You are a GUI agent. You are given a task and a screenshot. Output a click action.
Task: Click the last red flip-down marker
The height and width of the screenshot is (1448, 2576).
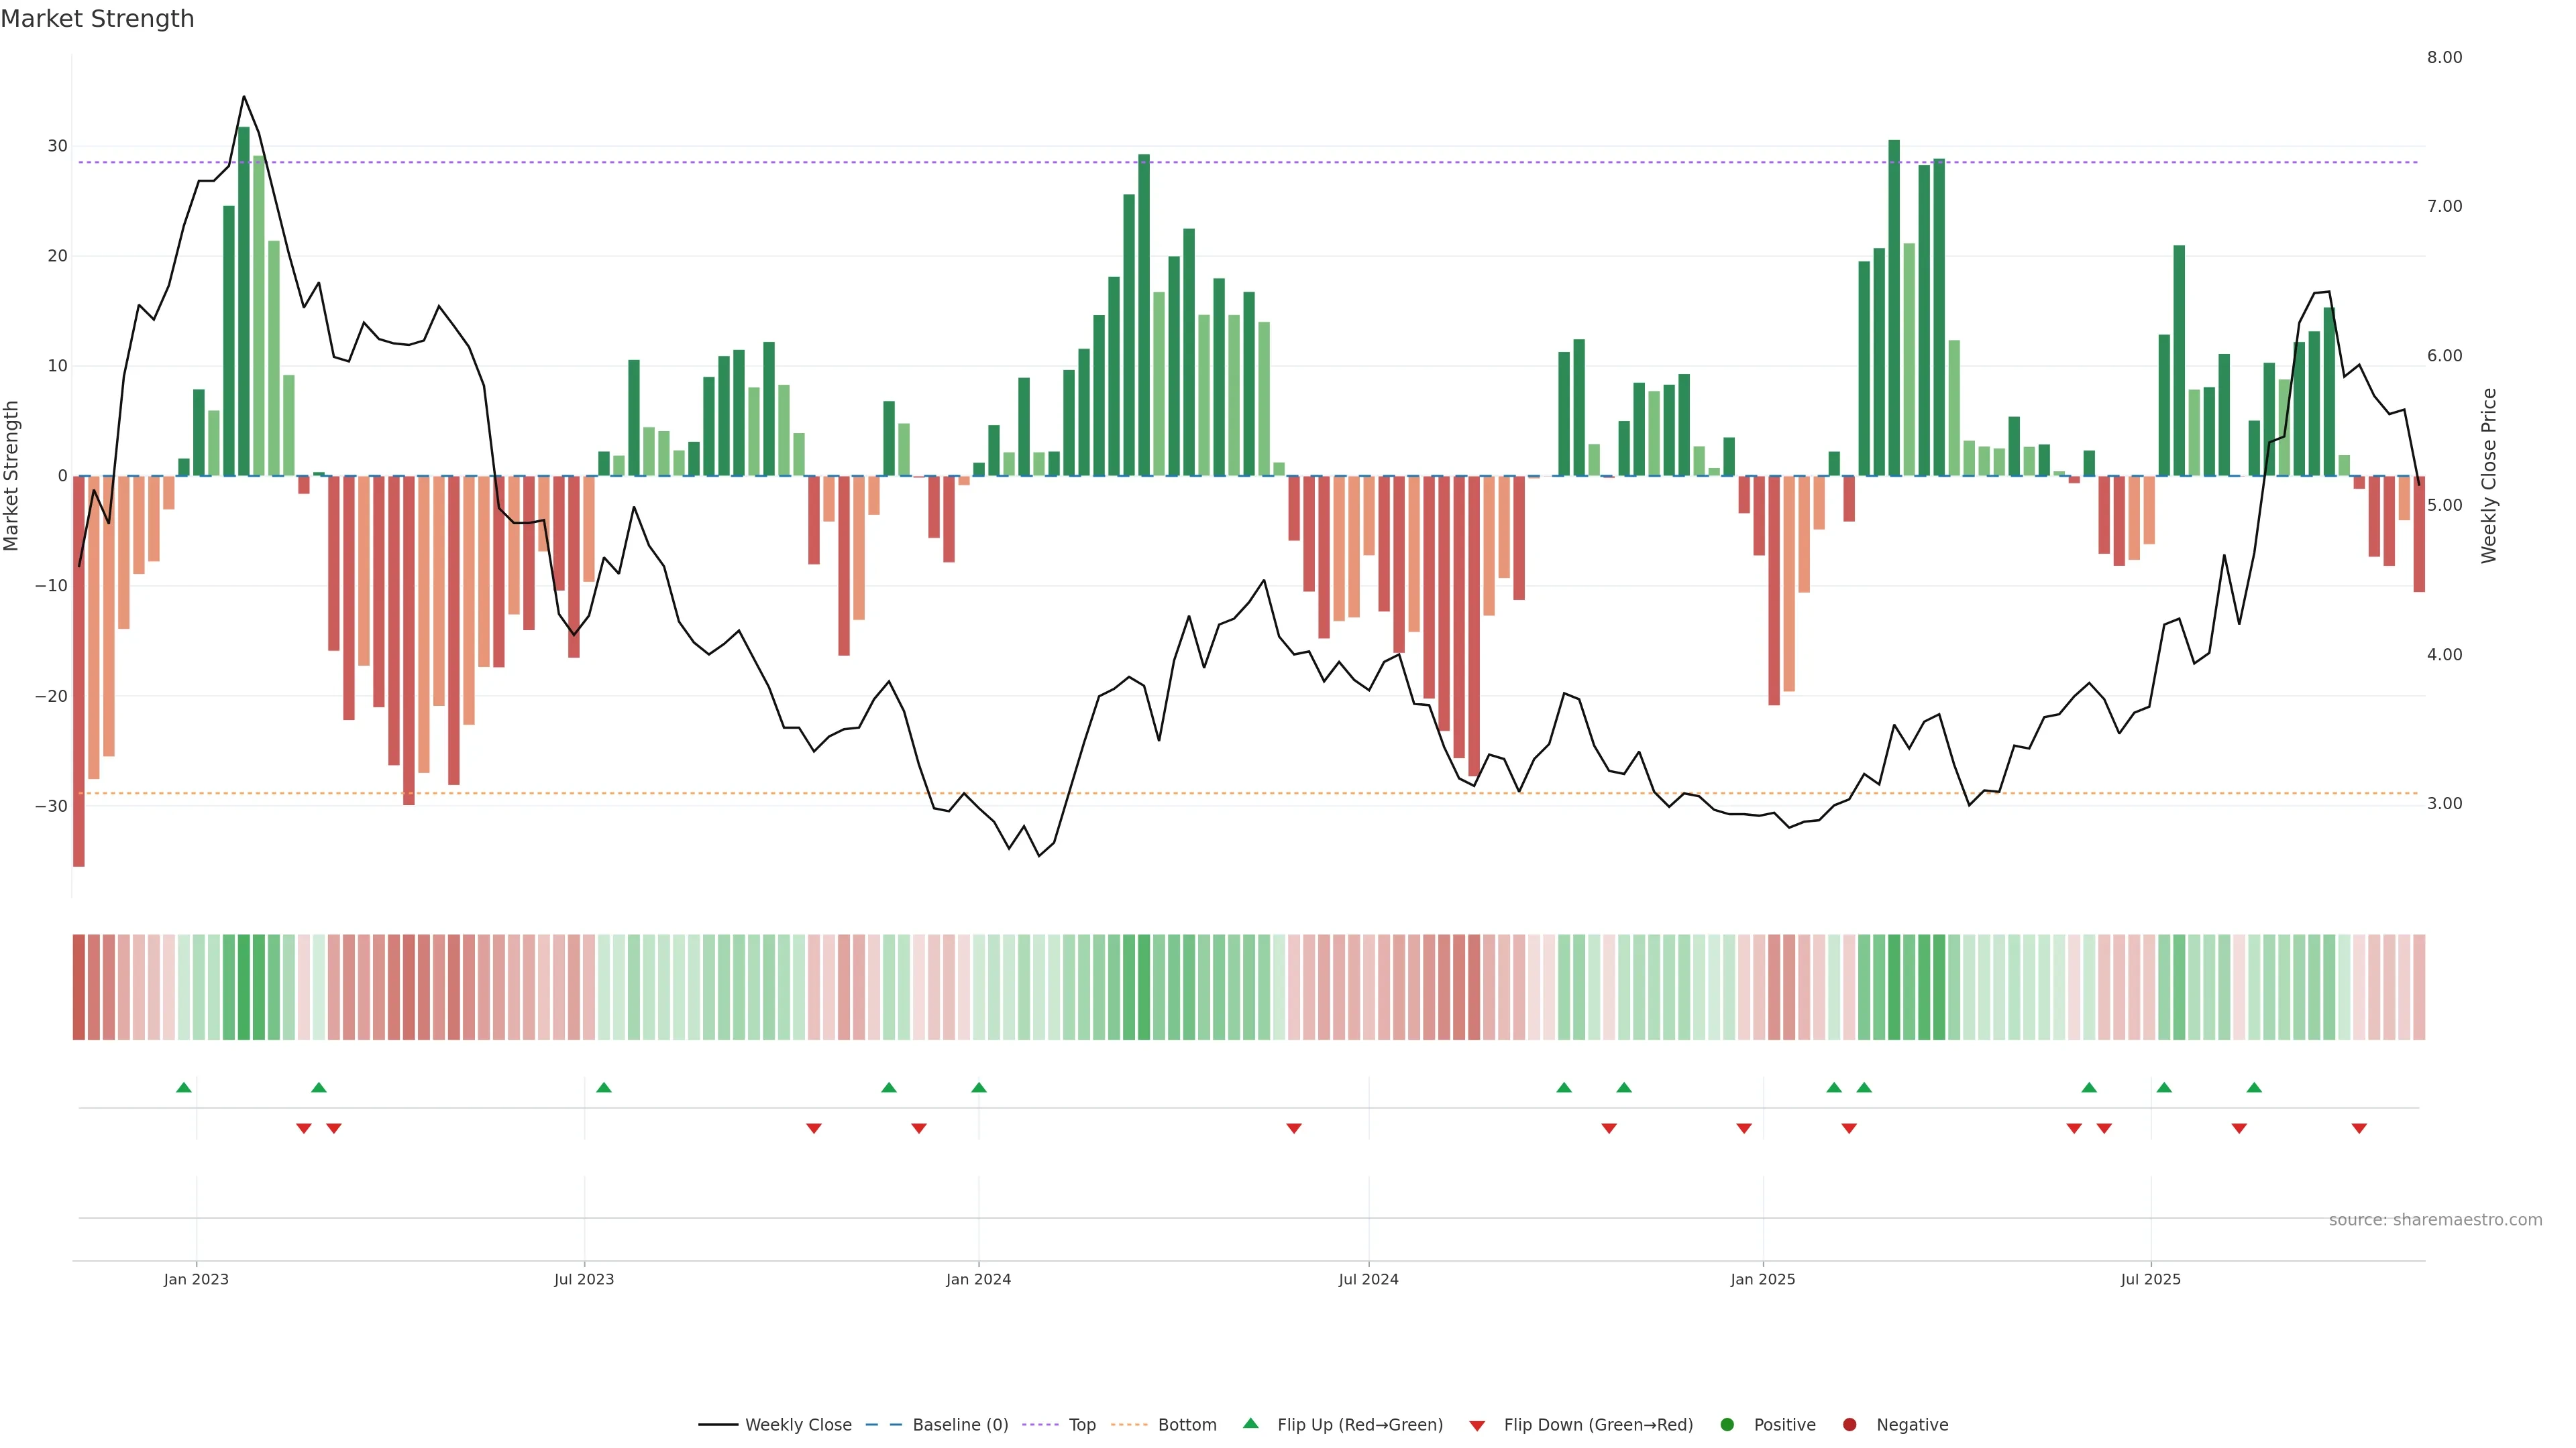[x=2359, y=1128]
